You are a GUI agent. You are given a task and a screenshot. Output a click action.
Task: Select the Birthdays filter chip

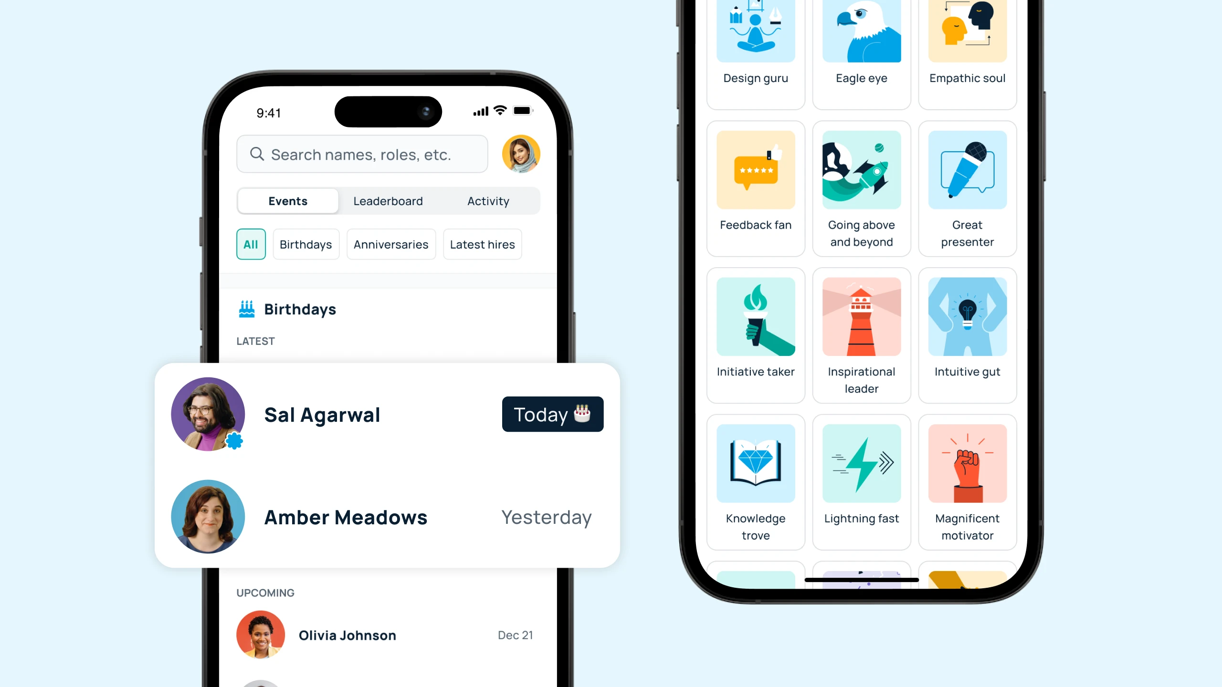(305, 244)
